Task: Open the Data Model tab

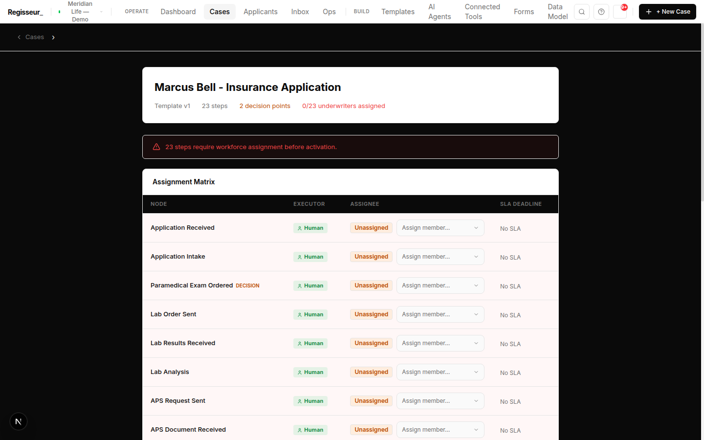Action: click(x=557, y=12)
